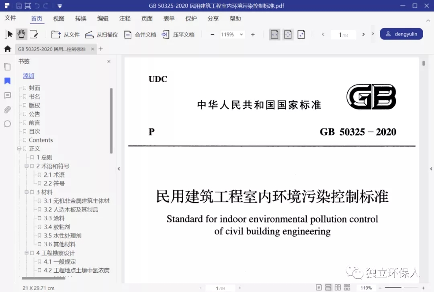434x292 pixels.
Task: Collapse the 正文 bookmark tree node
Action: 19,149
